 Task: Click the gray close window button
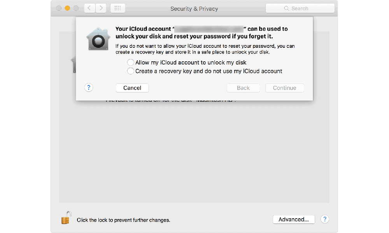point(59,8)
